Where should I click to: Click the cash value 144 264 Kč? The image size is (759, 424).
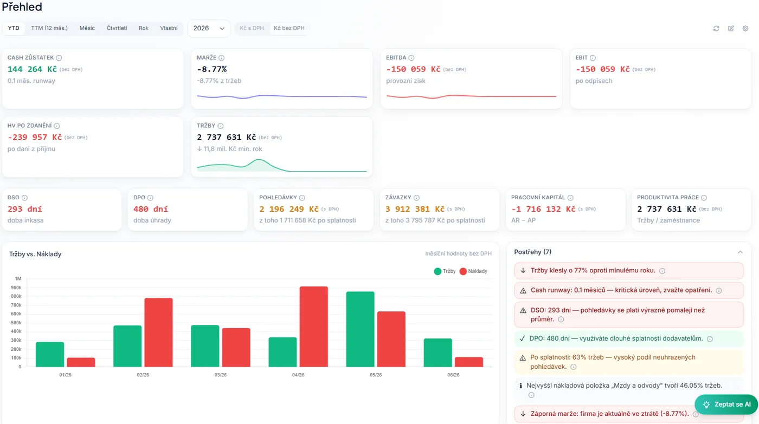[32, 69]
